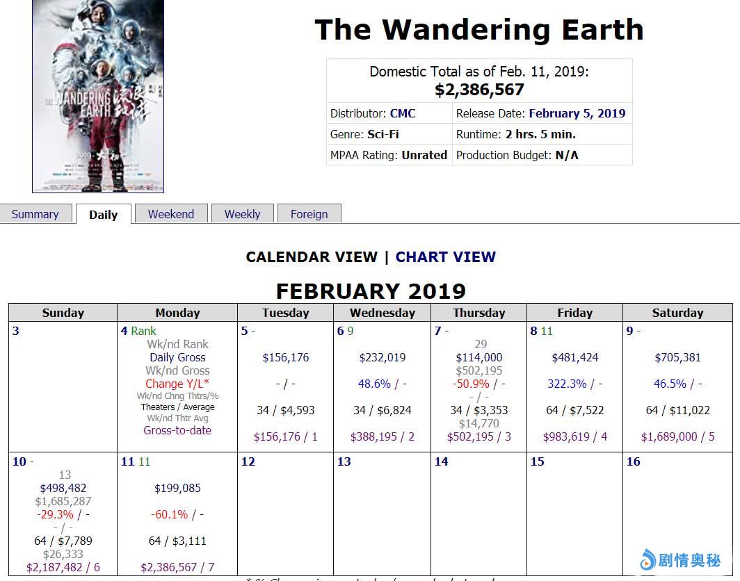Switch to Chart View
The height and width of the screenshot is (581, 740).
[445, 256]
